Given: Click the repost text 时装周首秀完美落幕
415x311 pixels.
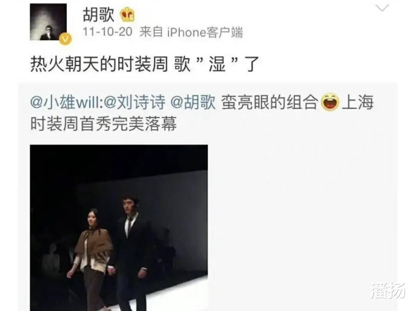Looking at the screenshot, I should pyautogui.click(x=103, y=124).
